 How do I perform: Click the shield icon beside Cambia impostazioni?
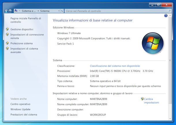[x=142, y=99]
